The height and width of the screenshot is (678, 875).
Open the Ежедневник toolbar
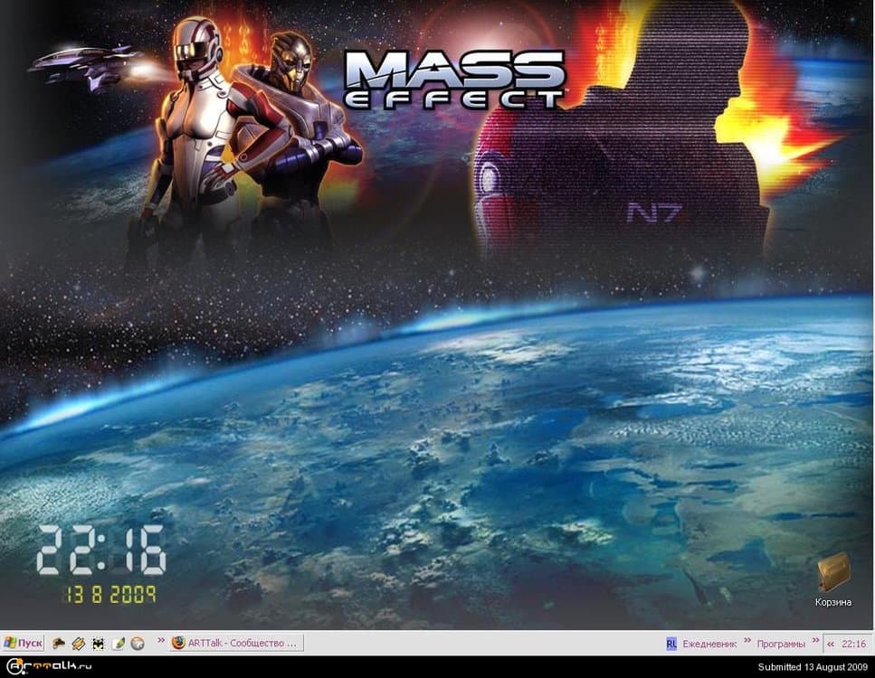[709, 644]
